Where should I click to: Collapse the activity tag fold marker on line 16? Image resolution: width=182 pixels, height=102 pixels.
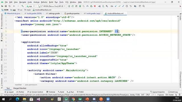[x=14, y=70]
